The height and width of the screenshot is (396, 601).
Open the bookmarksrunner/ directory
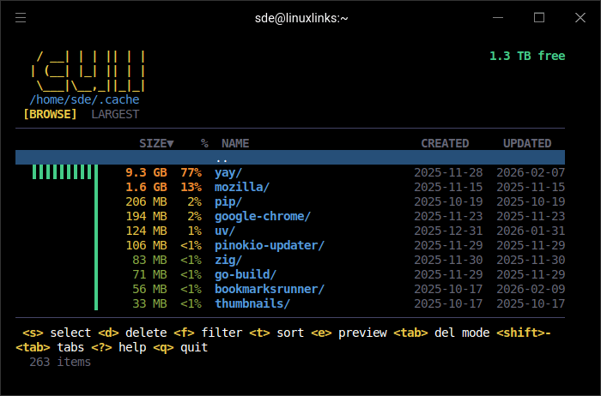pyautogui.click(x=270, y=289)
